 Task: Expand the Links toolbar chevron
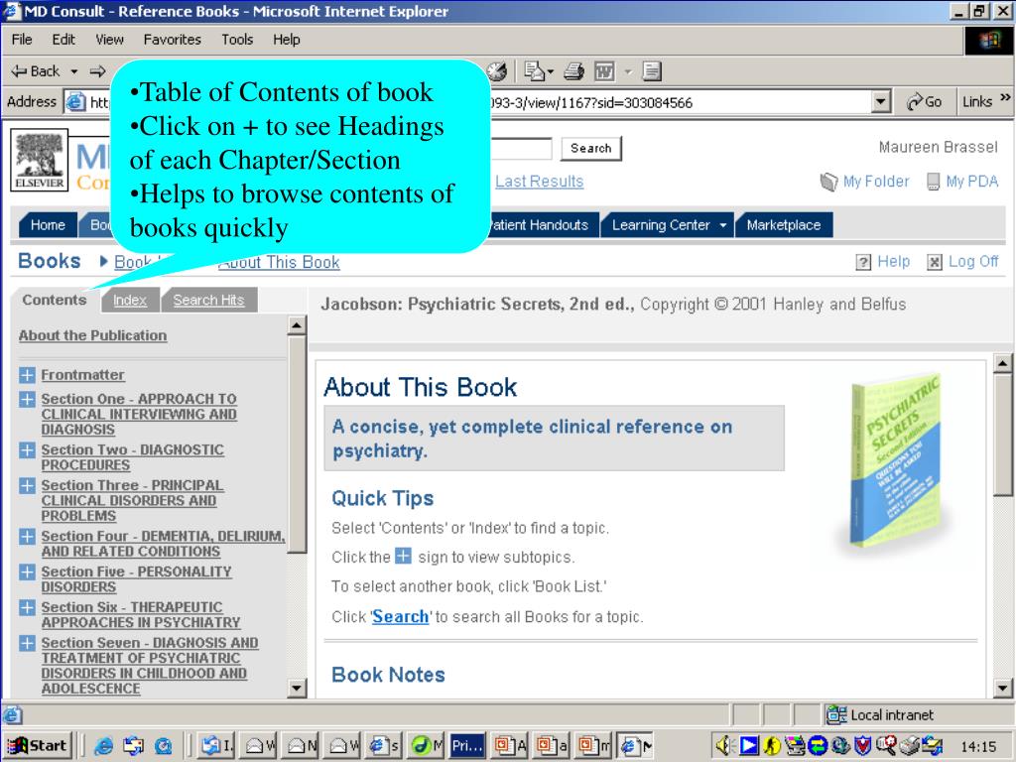(1005, 98)
